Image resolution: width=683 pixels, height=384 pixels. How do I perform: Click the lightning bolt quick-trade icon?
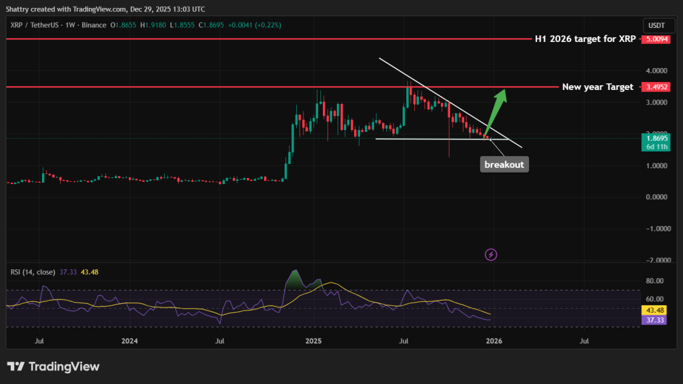490,255
